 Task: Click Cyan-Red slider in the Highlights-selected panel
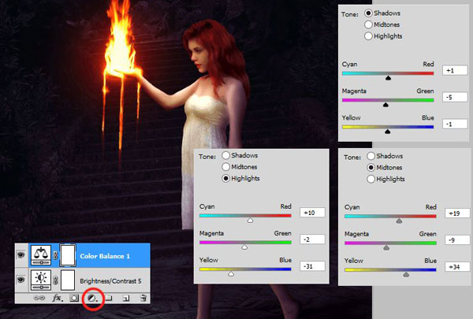(245, 216)
